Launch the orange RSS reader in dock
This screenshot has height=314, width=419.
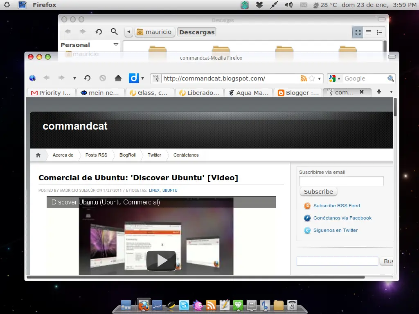pos(211,305)
